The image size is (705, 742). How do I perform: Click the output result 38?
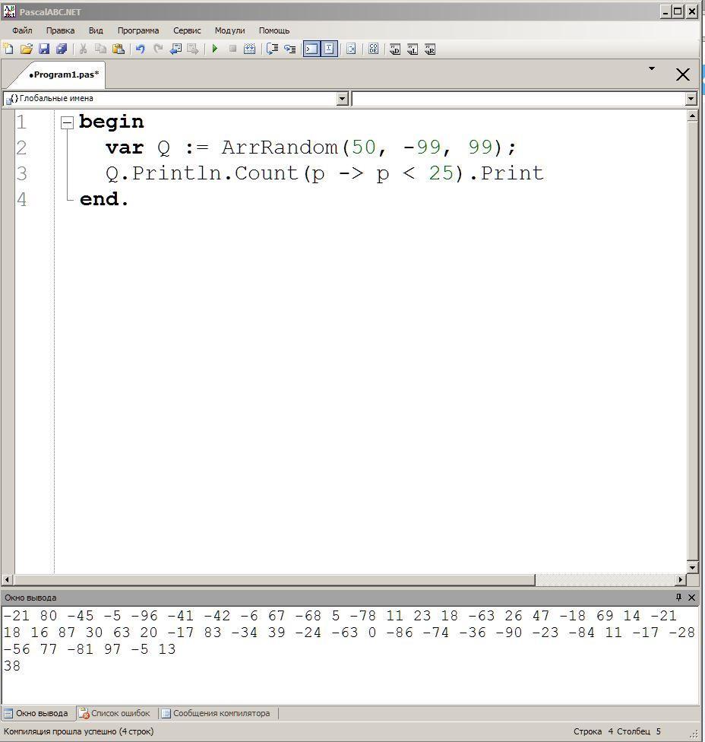(x=12, y=666)
